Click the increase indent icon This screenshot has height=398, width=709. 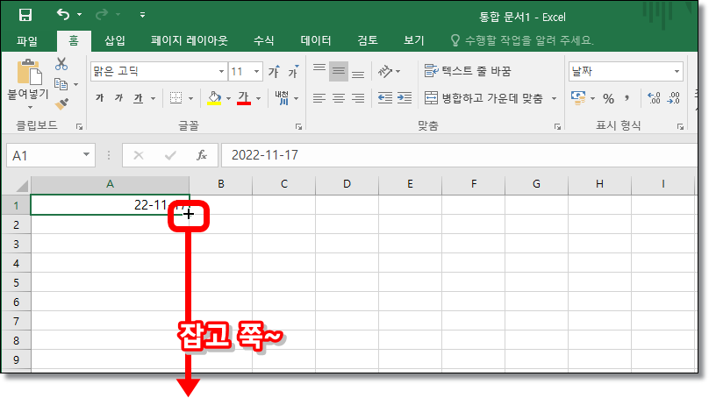point(405,97)
